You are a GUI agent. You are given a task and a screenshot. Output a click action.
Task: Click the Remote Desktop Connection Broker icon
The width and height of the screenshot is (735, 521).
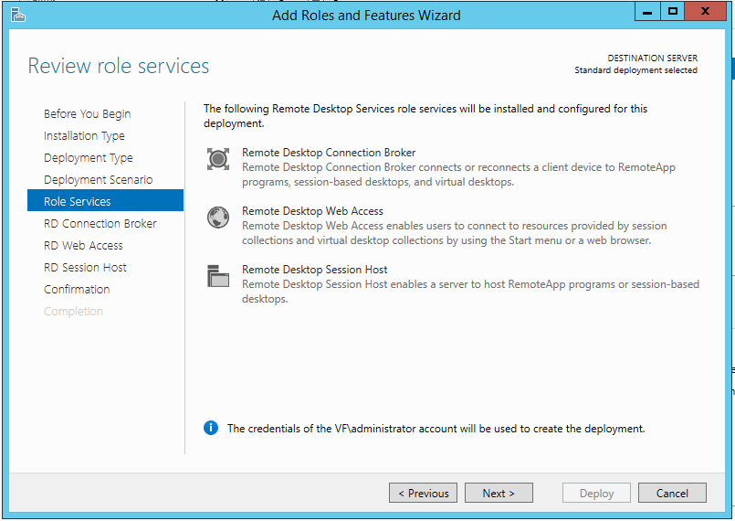(217, 159)
